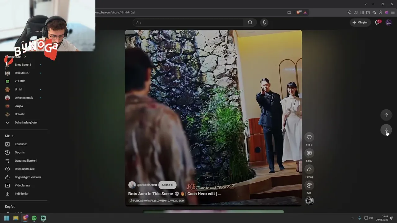Click the install-app icon in the address bar
397x223 pixels.
289,12
